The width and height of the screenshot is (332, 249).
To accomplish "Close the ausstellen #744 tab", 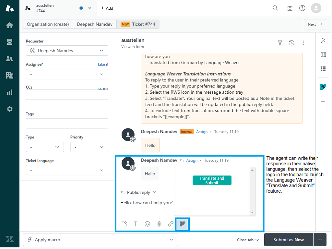I will tap(89, 8).
